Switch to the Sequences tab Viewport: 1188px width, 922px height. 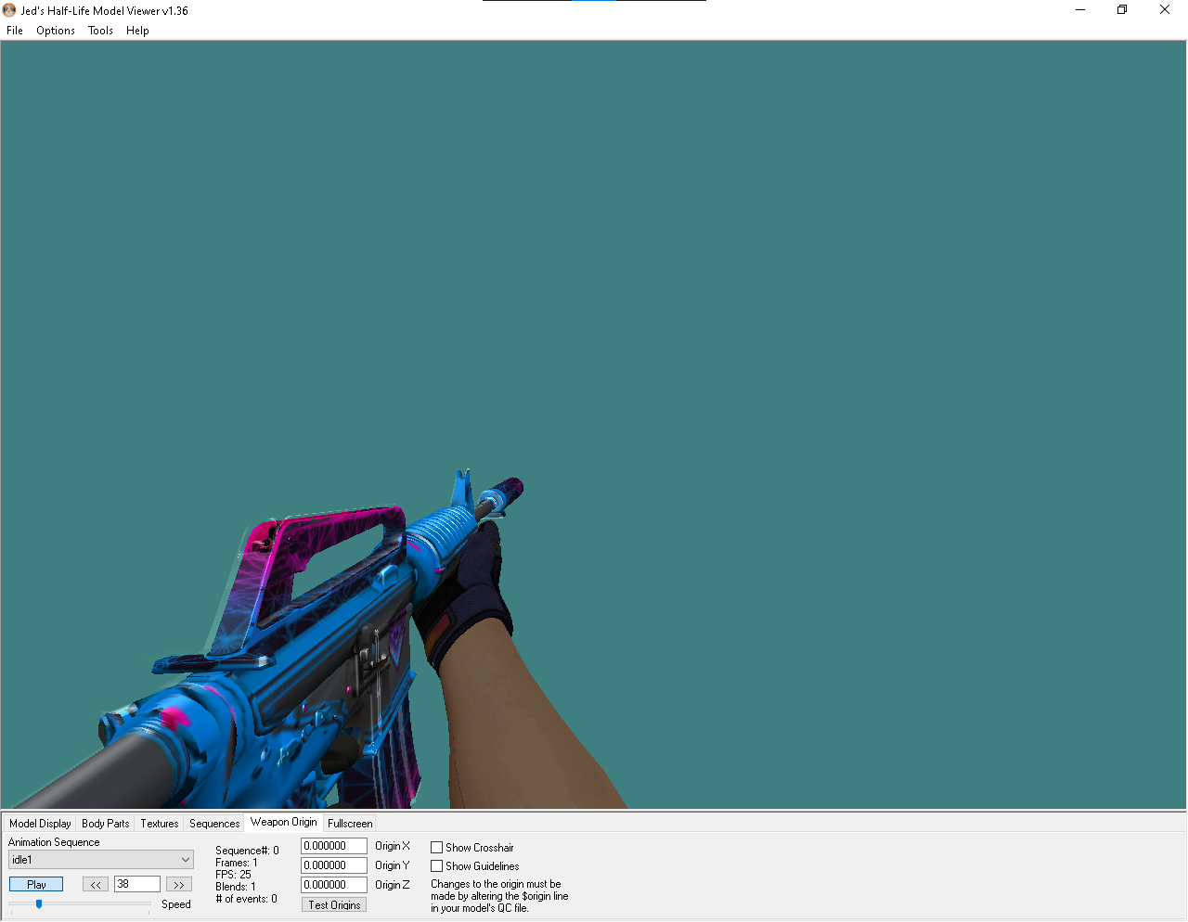click(214, 824)
